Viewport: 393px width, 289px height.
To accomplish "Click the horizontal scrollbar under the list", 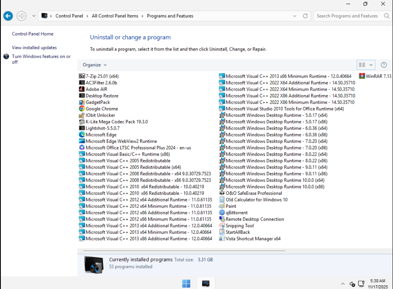I will (184, 250).
